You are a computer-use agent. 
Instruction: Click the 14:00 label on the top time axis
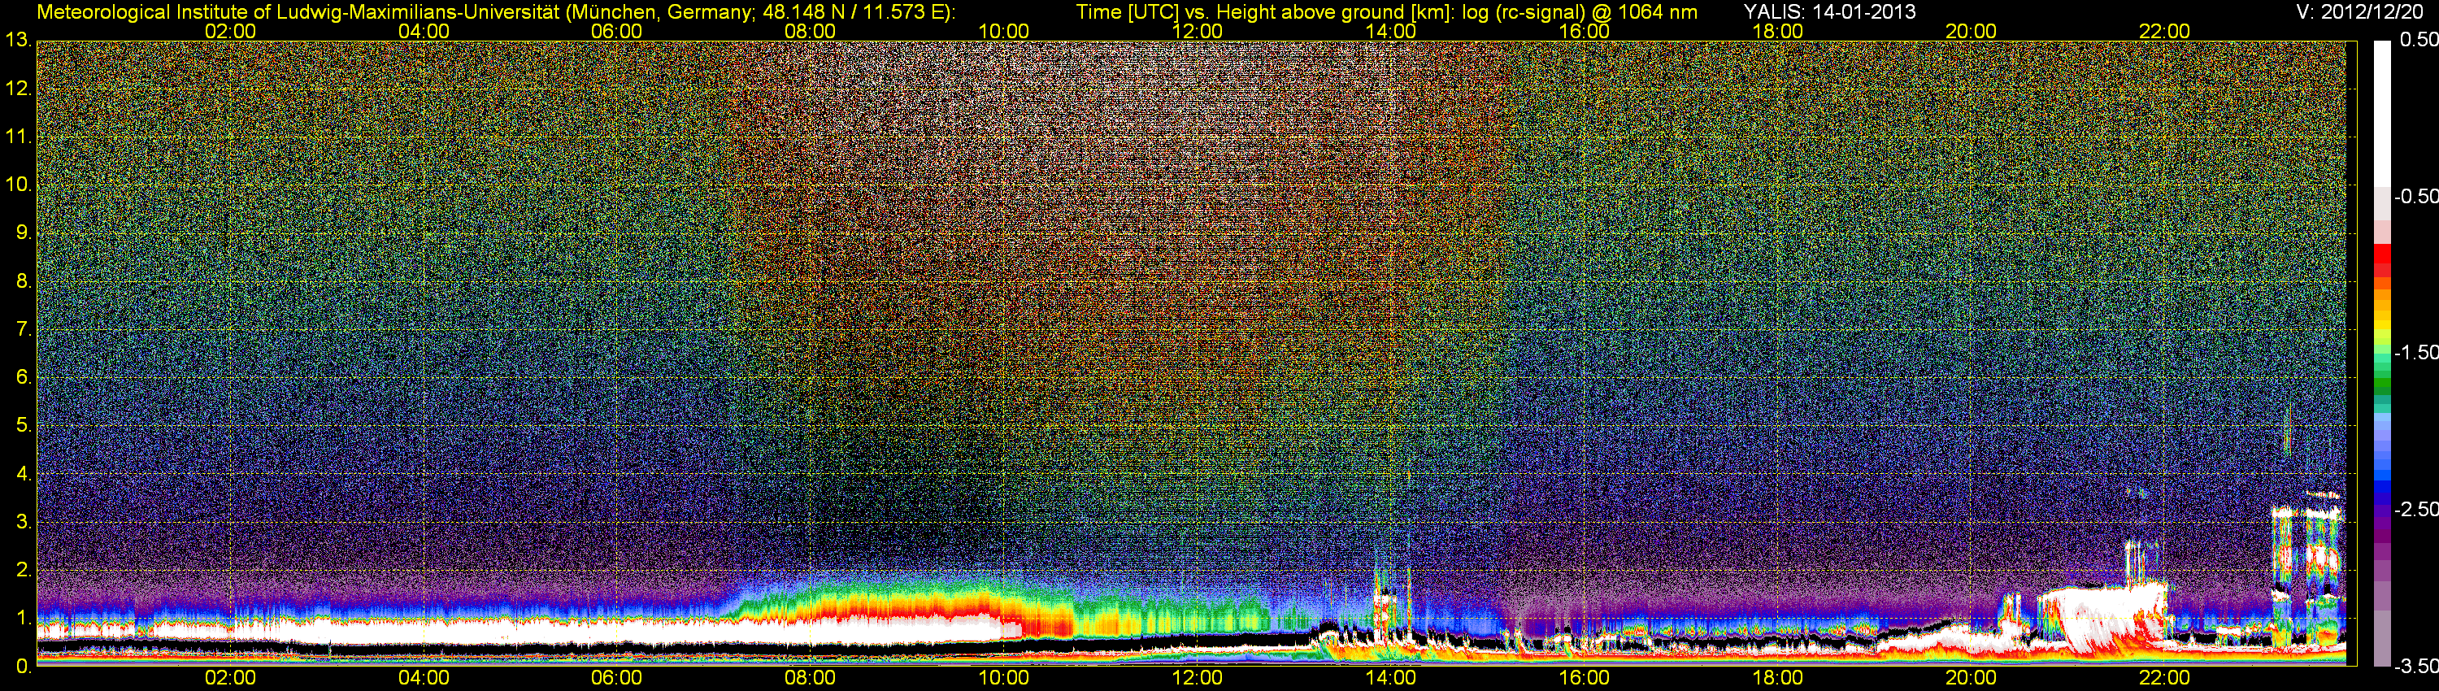click(1391, 31)
